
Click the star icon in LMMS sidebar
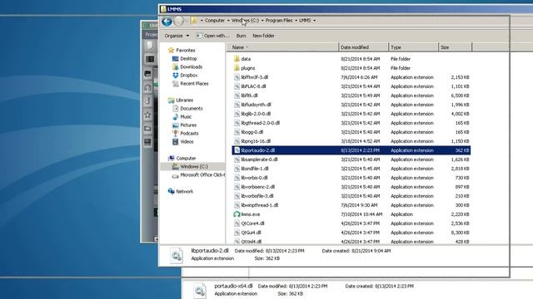point(148,115)
